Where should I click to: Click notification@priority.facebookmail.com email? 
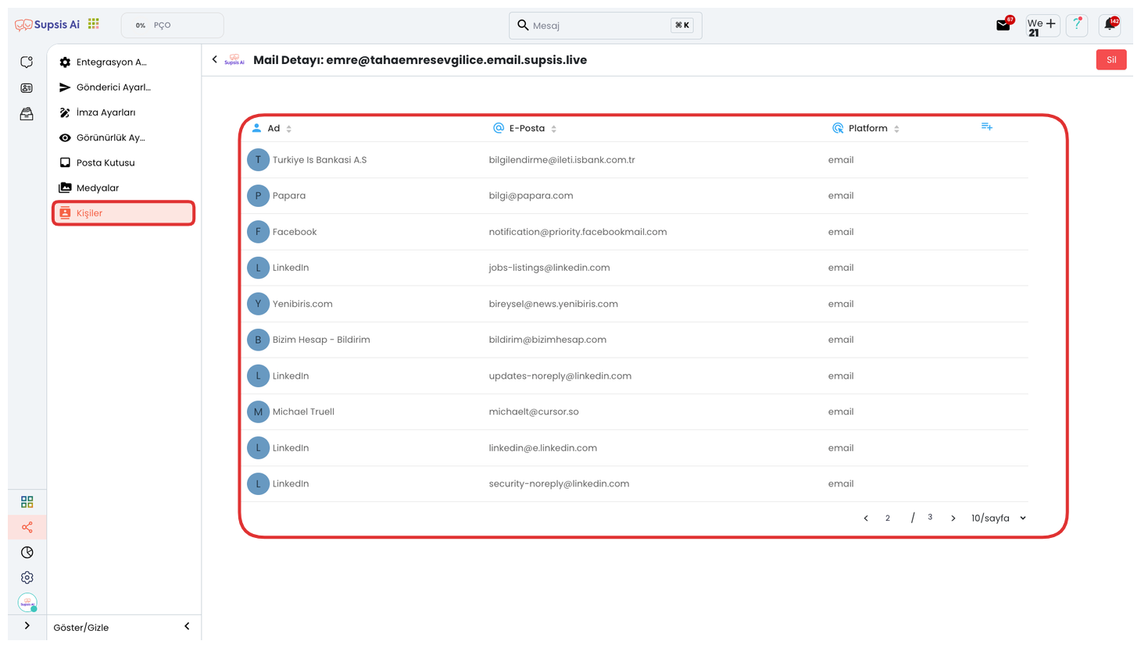(x=578, y=232)
